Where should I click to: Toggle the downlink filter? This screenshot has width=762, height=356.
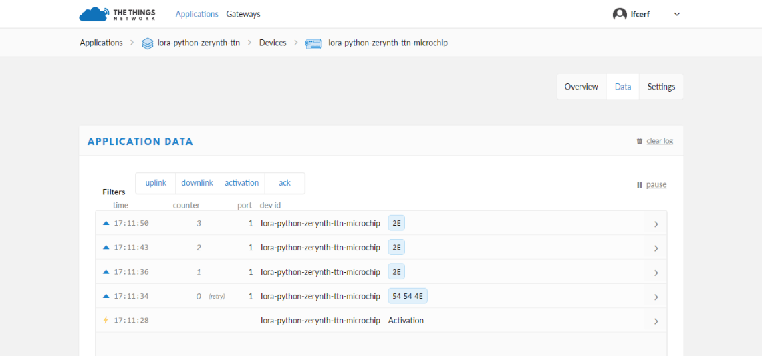pyautogui.click(x=197, y=183)
